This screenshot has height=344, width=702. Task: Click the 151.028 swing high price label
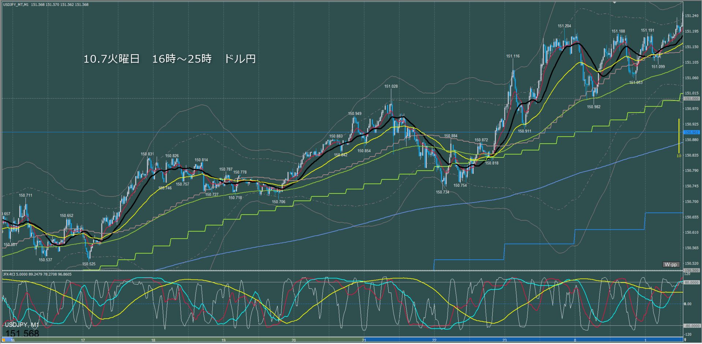click(x=391, y=86)
